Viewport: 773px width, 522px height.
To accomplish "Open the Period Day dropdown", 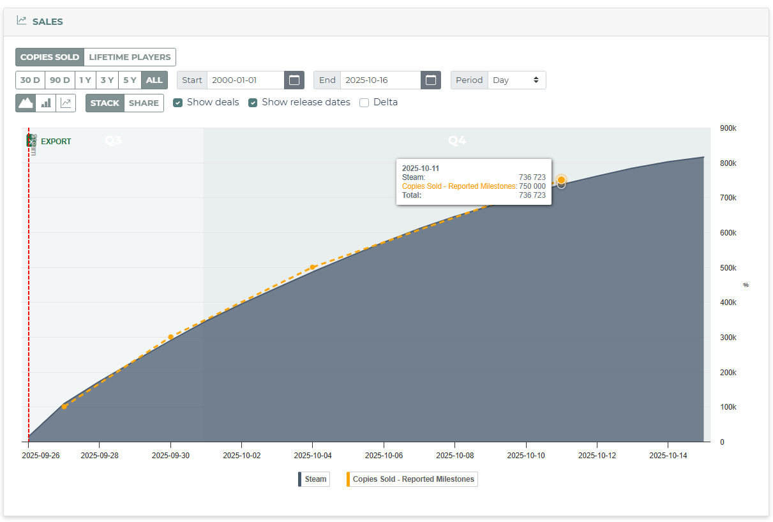I will [517, 80].
